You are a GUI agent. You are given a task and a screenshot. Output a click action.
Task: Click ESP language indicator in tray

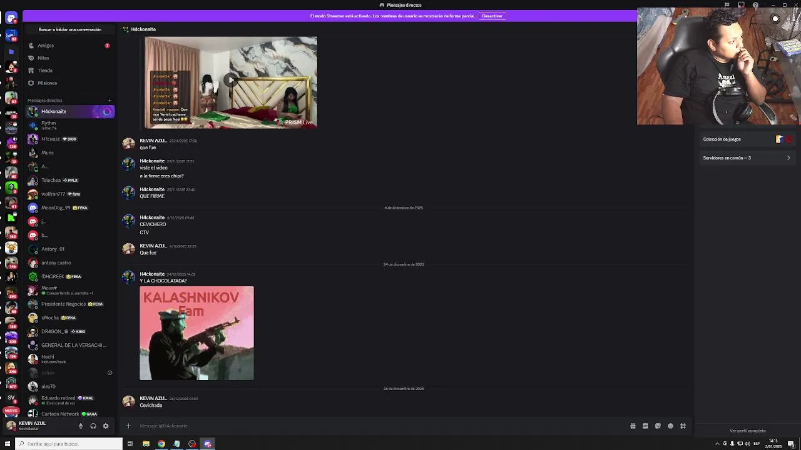click(757, 444)
